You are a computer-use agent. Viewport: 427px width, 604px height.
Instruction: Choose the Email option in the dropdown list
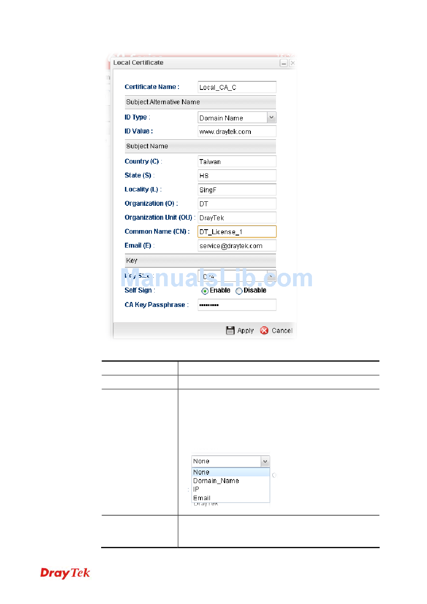[x=231, y=498]
